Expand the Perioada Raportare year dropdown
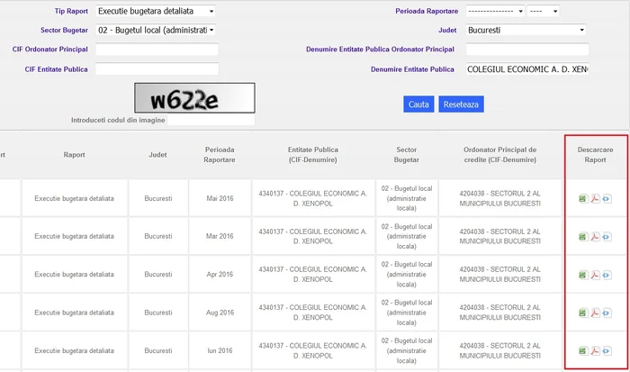Image resolution: width=630 pixels, height=372 pixels. [x=543, y=11]
